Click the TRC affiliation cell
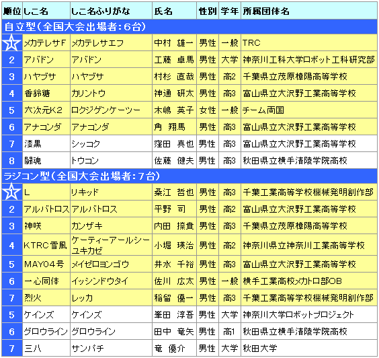 coord(308,43)
